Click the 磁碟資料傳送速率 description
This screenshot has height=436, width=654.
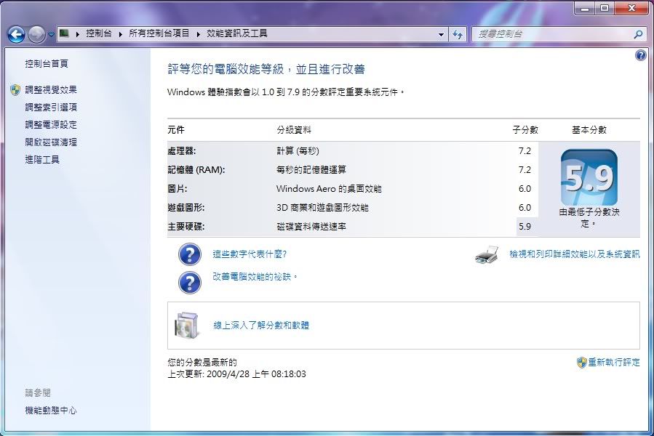[x=311, y=226]
